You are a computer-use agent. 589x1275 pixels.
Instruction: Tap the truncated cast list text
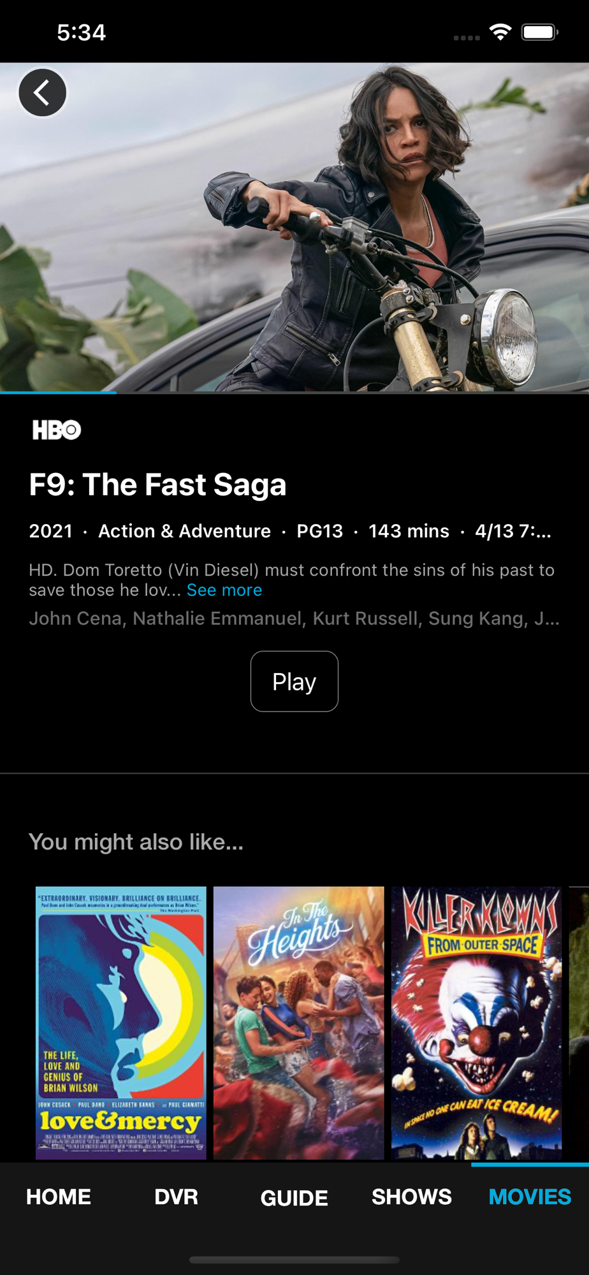[294, 618]
